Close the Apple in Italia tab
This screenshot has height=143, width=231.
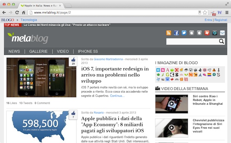pyautogui.click(x=60, y=6)
